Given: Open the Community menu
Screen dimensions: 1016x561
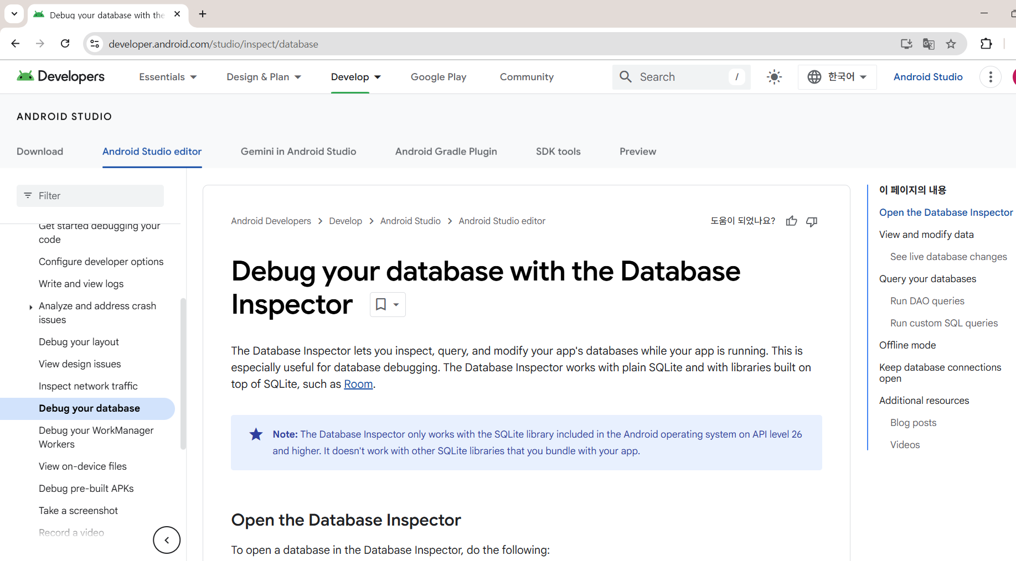Looking at the screenshot, I should pos(527,77).
